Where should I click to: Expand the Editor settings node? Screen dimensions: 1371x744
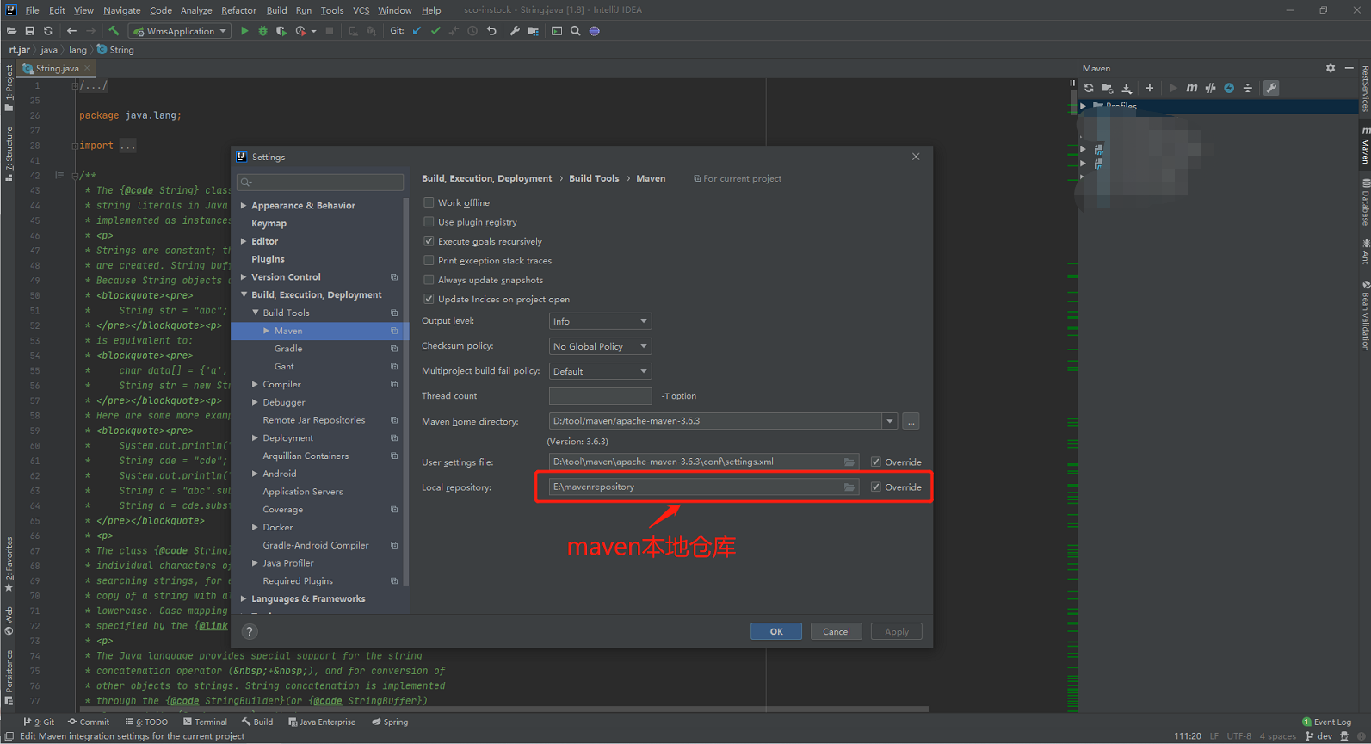tap(244, 241)
